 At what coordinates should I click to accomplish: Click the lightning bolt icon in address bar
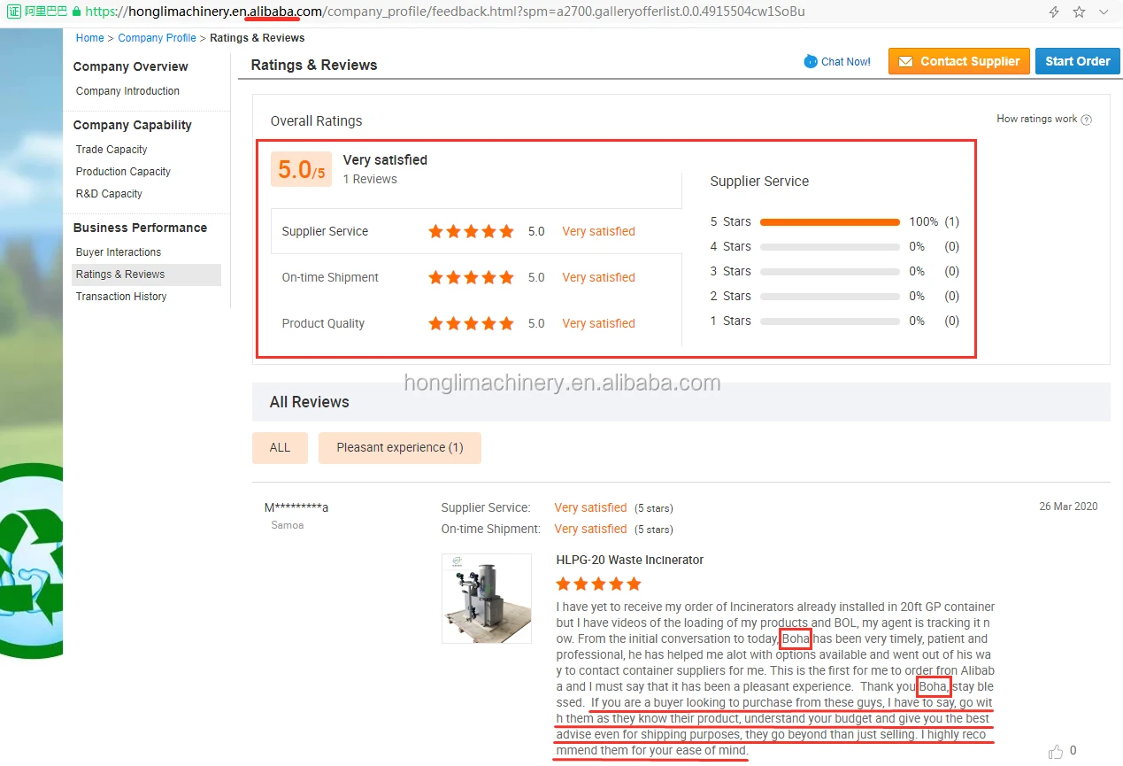pos(1054,12)
